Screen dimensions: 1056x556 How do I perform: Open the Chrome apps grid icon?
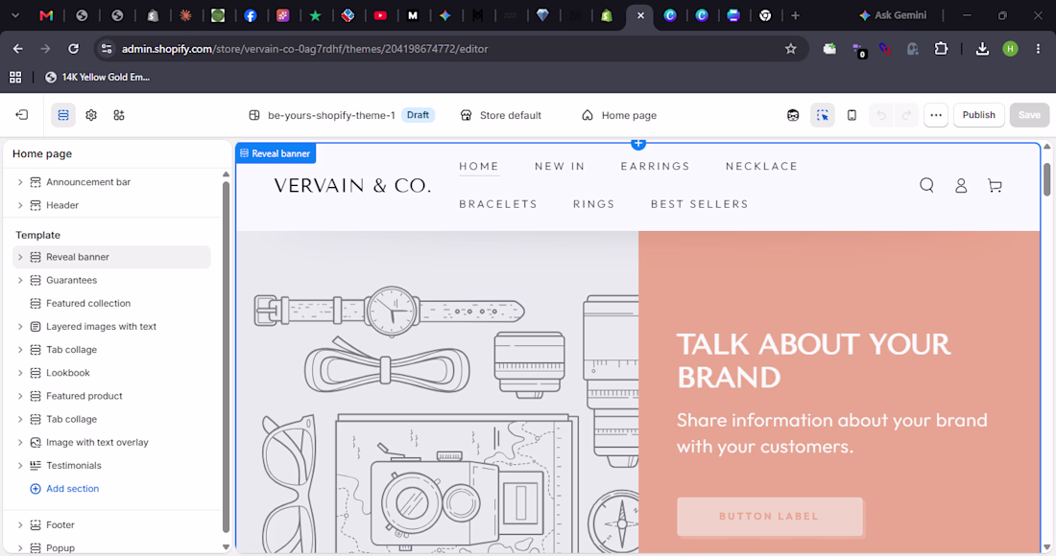(x=14, y=78)
